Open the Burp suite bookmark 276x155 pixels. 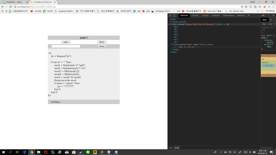(x=212, y=11)
